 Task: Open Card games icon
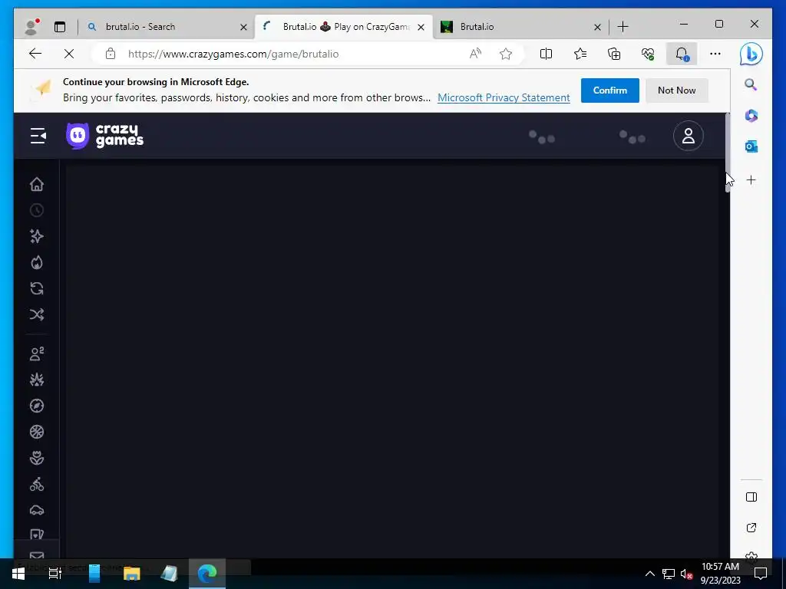tap(37, 535)
